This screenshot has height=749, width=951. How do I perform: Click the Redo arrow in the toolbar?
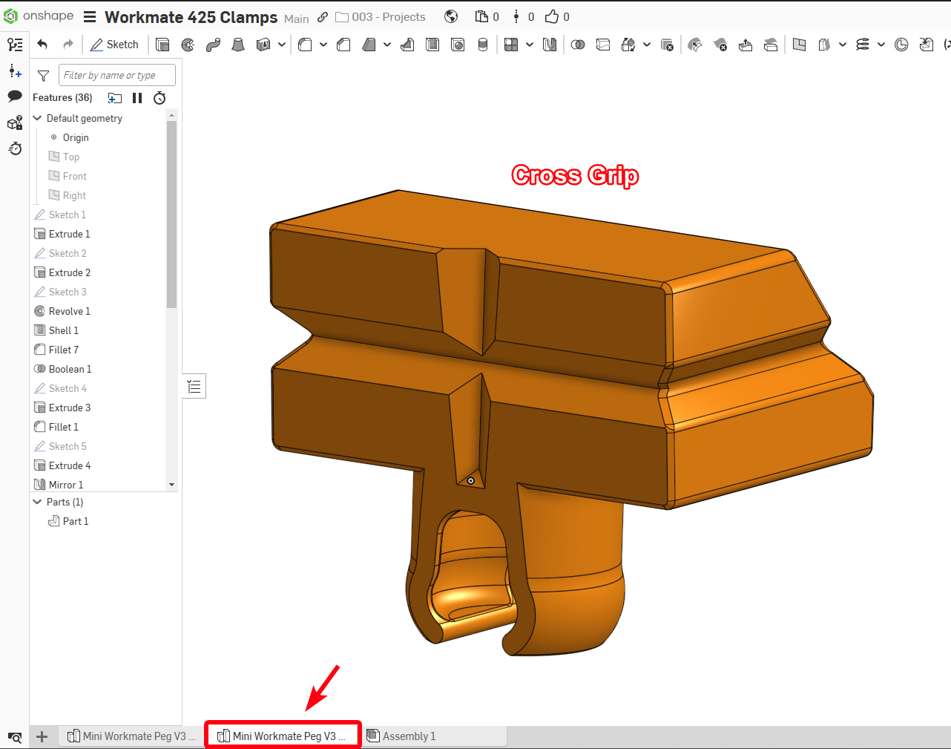click(x=68, y=45)
